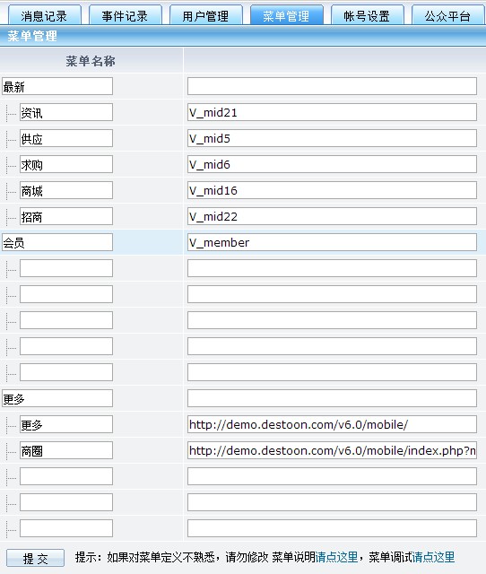Click the V_mid21 value field
This screenshot has height=574, width=486.
332,112
